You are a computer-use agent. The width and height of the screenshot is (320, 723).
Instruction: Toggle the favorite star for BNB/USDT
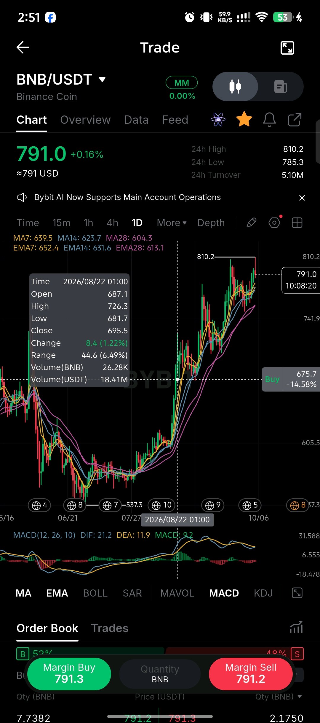point(244,119)
